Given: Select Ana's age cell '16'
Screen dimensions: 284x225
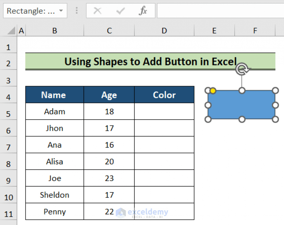Looking at the screenshot, I should [109, 144].
